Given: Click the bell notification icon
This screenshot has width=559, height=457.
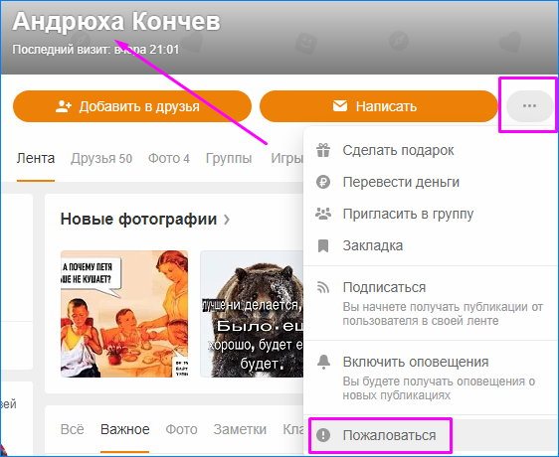Looking at the screenshot, I should (x=323, y=362).
